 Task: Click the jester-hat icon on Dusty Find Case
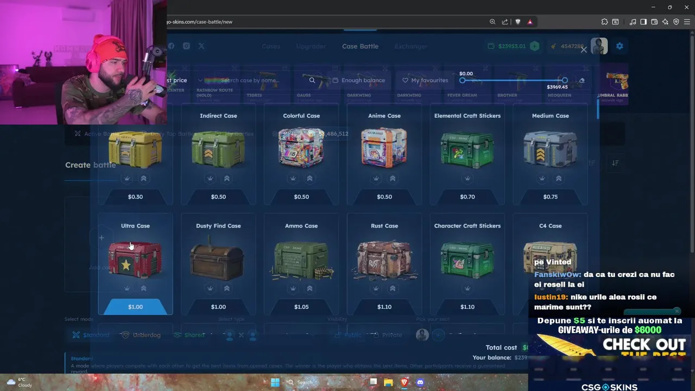pyautogui.click(x=210, y=288)
